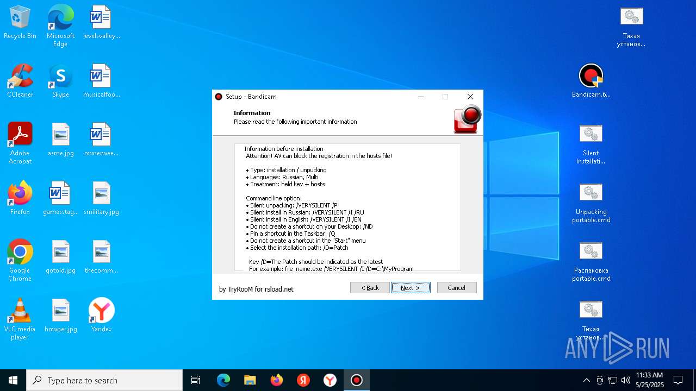This screenshot has width=696, height=391.
Task: Click the Bandicam logo in setup header
Action: coord(467,119)
